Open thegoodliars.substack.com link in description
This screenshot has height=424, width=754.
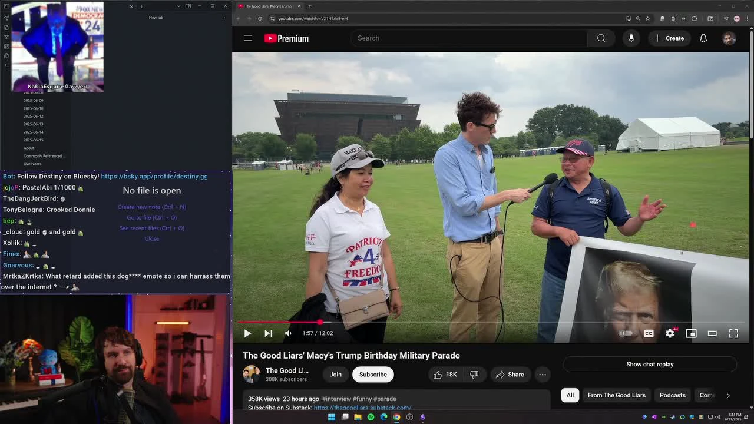point(362,408)
